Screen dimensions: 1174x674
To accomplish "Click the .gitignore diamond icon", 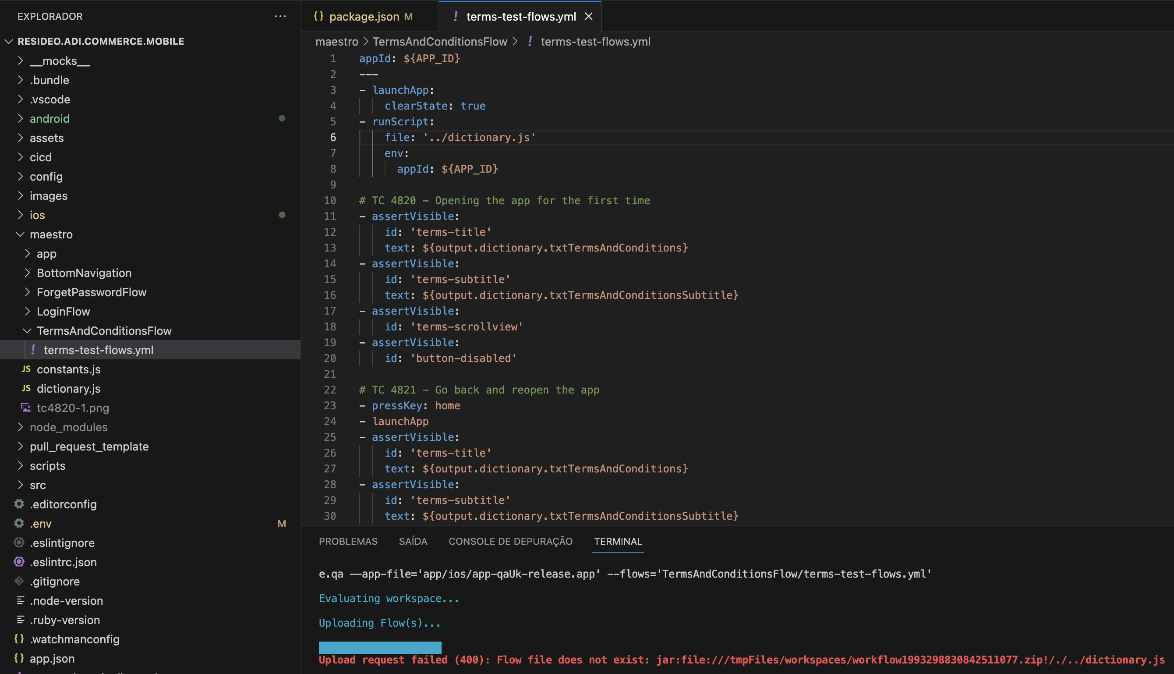I will point(19,582).
